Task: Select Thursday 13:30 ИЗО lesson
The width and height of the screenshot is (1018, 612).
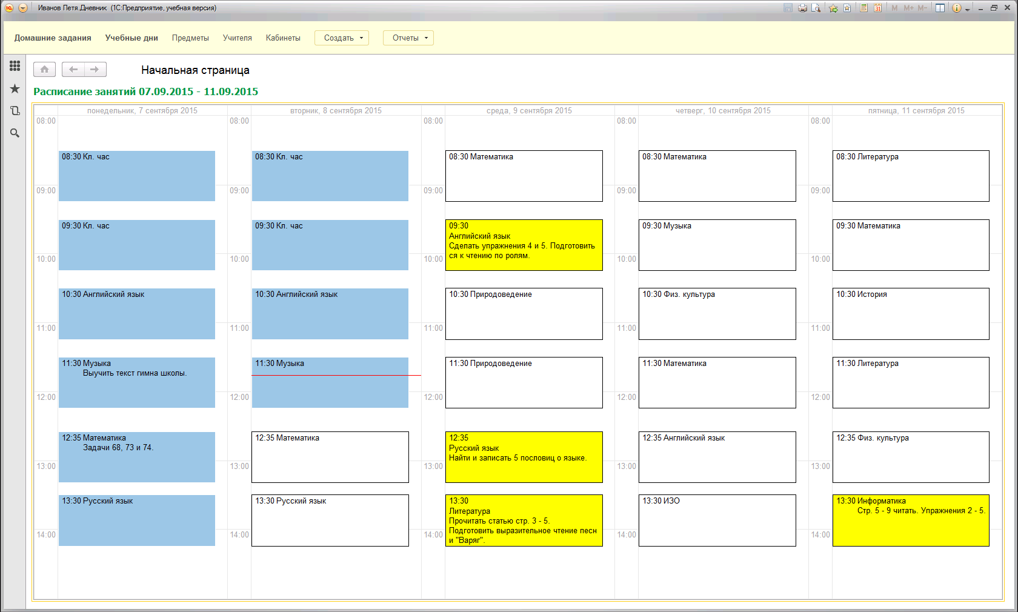Action: click(x=717, y=521)
